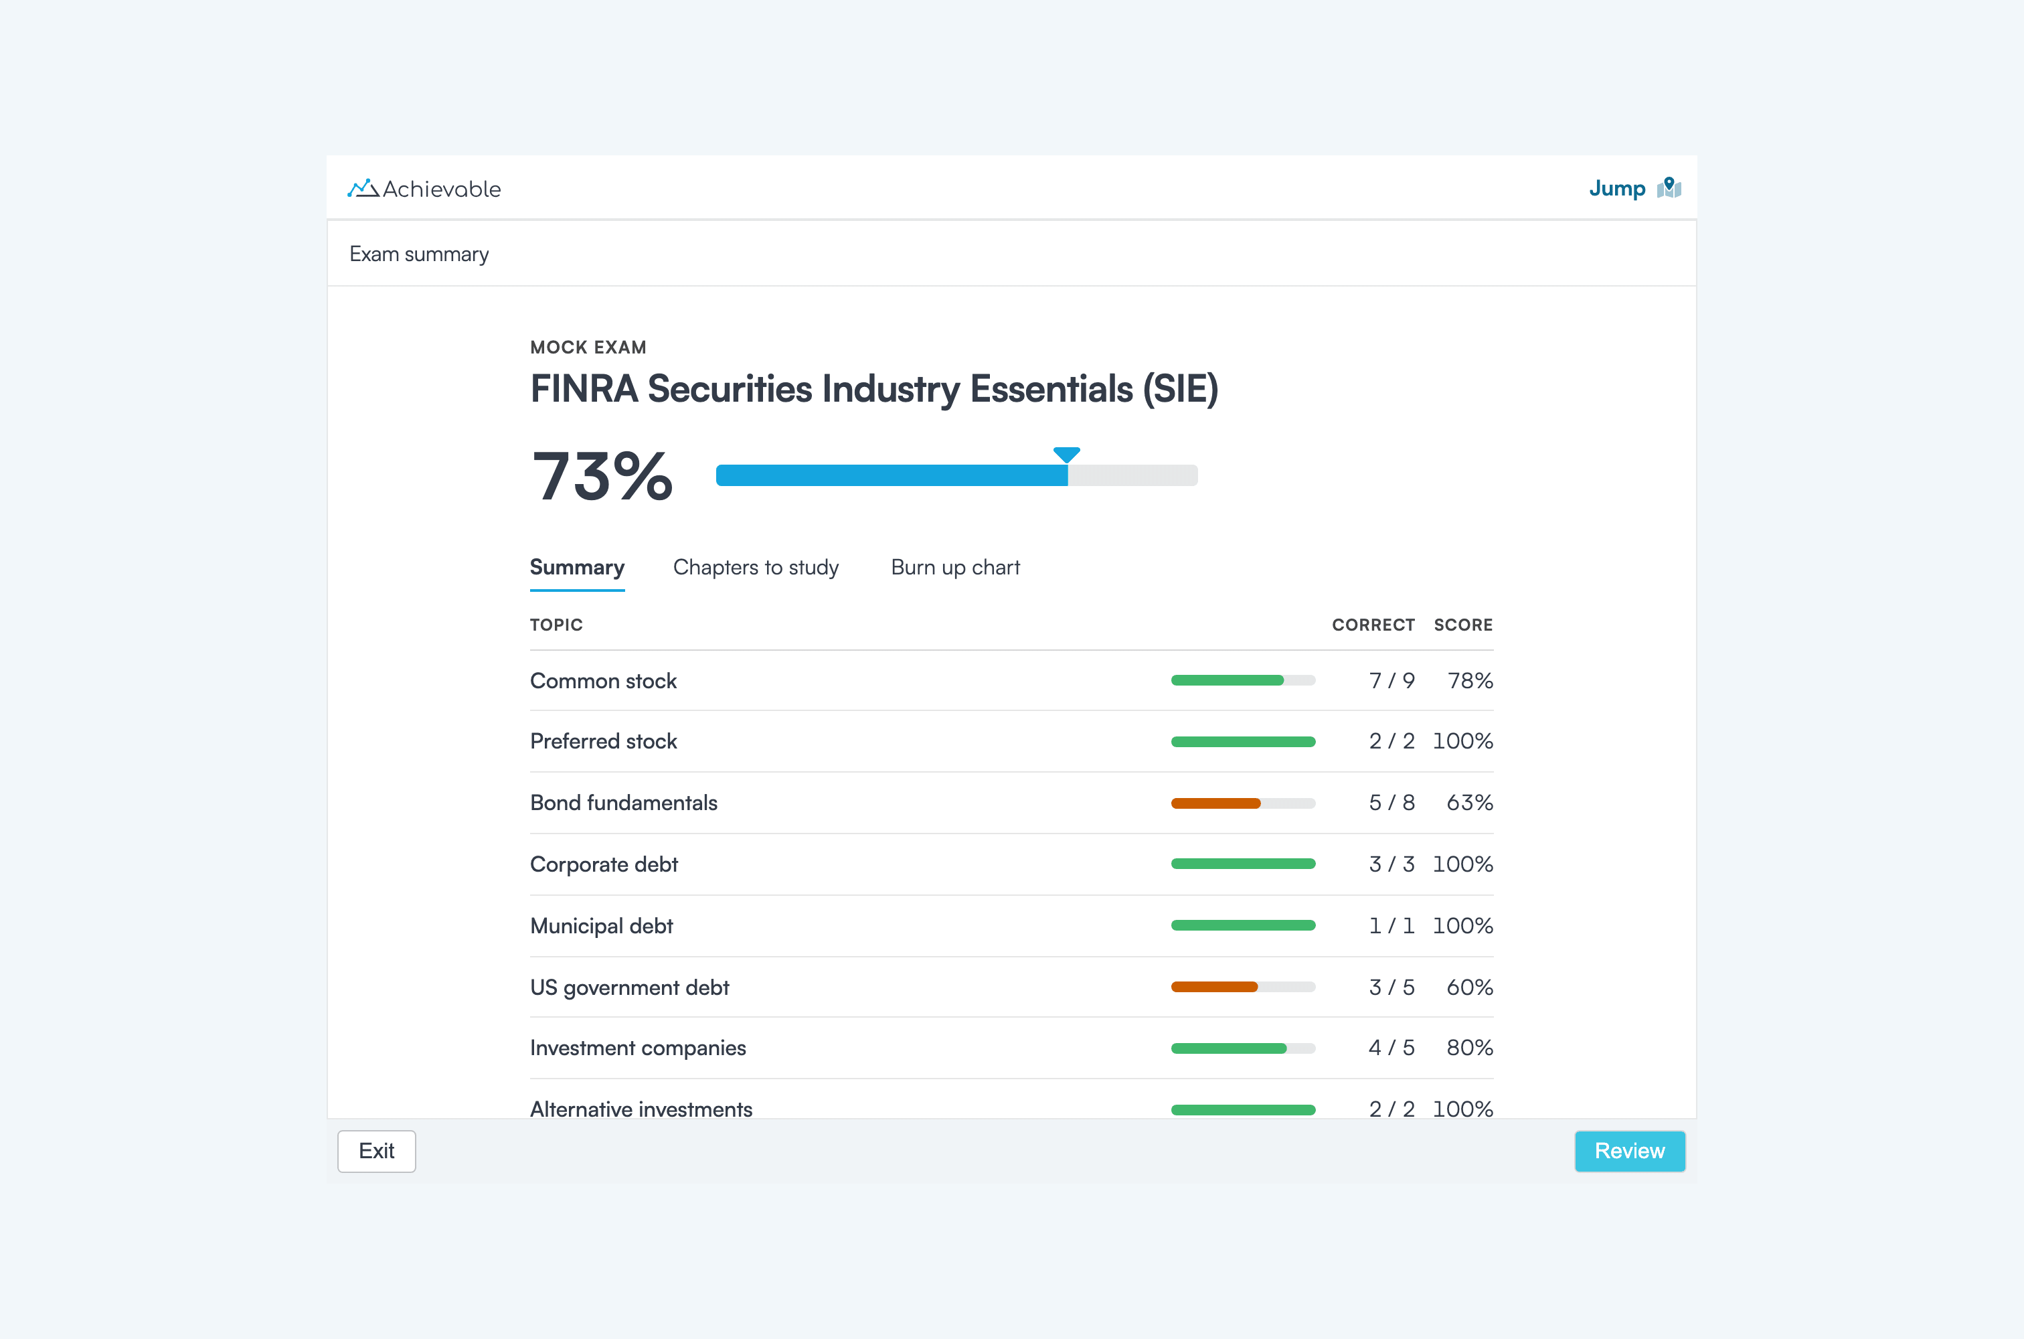
Task: Click the 60% score value
Action: coord(1469,987)
